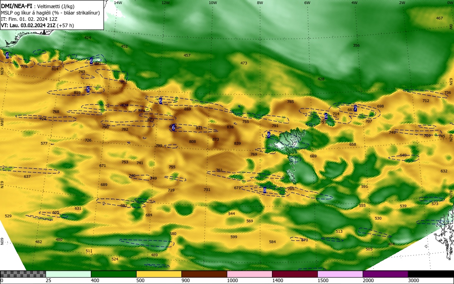This screenshot has width=454, height=284.
Task: Select the pink 1000–1400 legend swatch
Action: (x=249, y=274)
